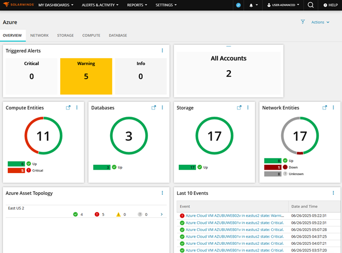
Task: Click the dashboard filter funnel icon
Action: 303,22
